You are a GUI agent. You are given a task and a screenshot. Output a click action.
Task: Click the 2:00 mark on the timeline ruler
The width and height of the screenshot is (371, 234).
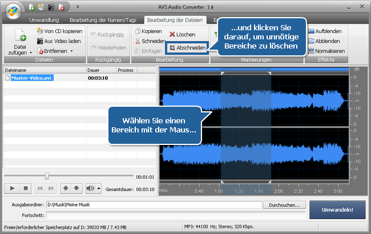point(279,191)
